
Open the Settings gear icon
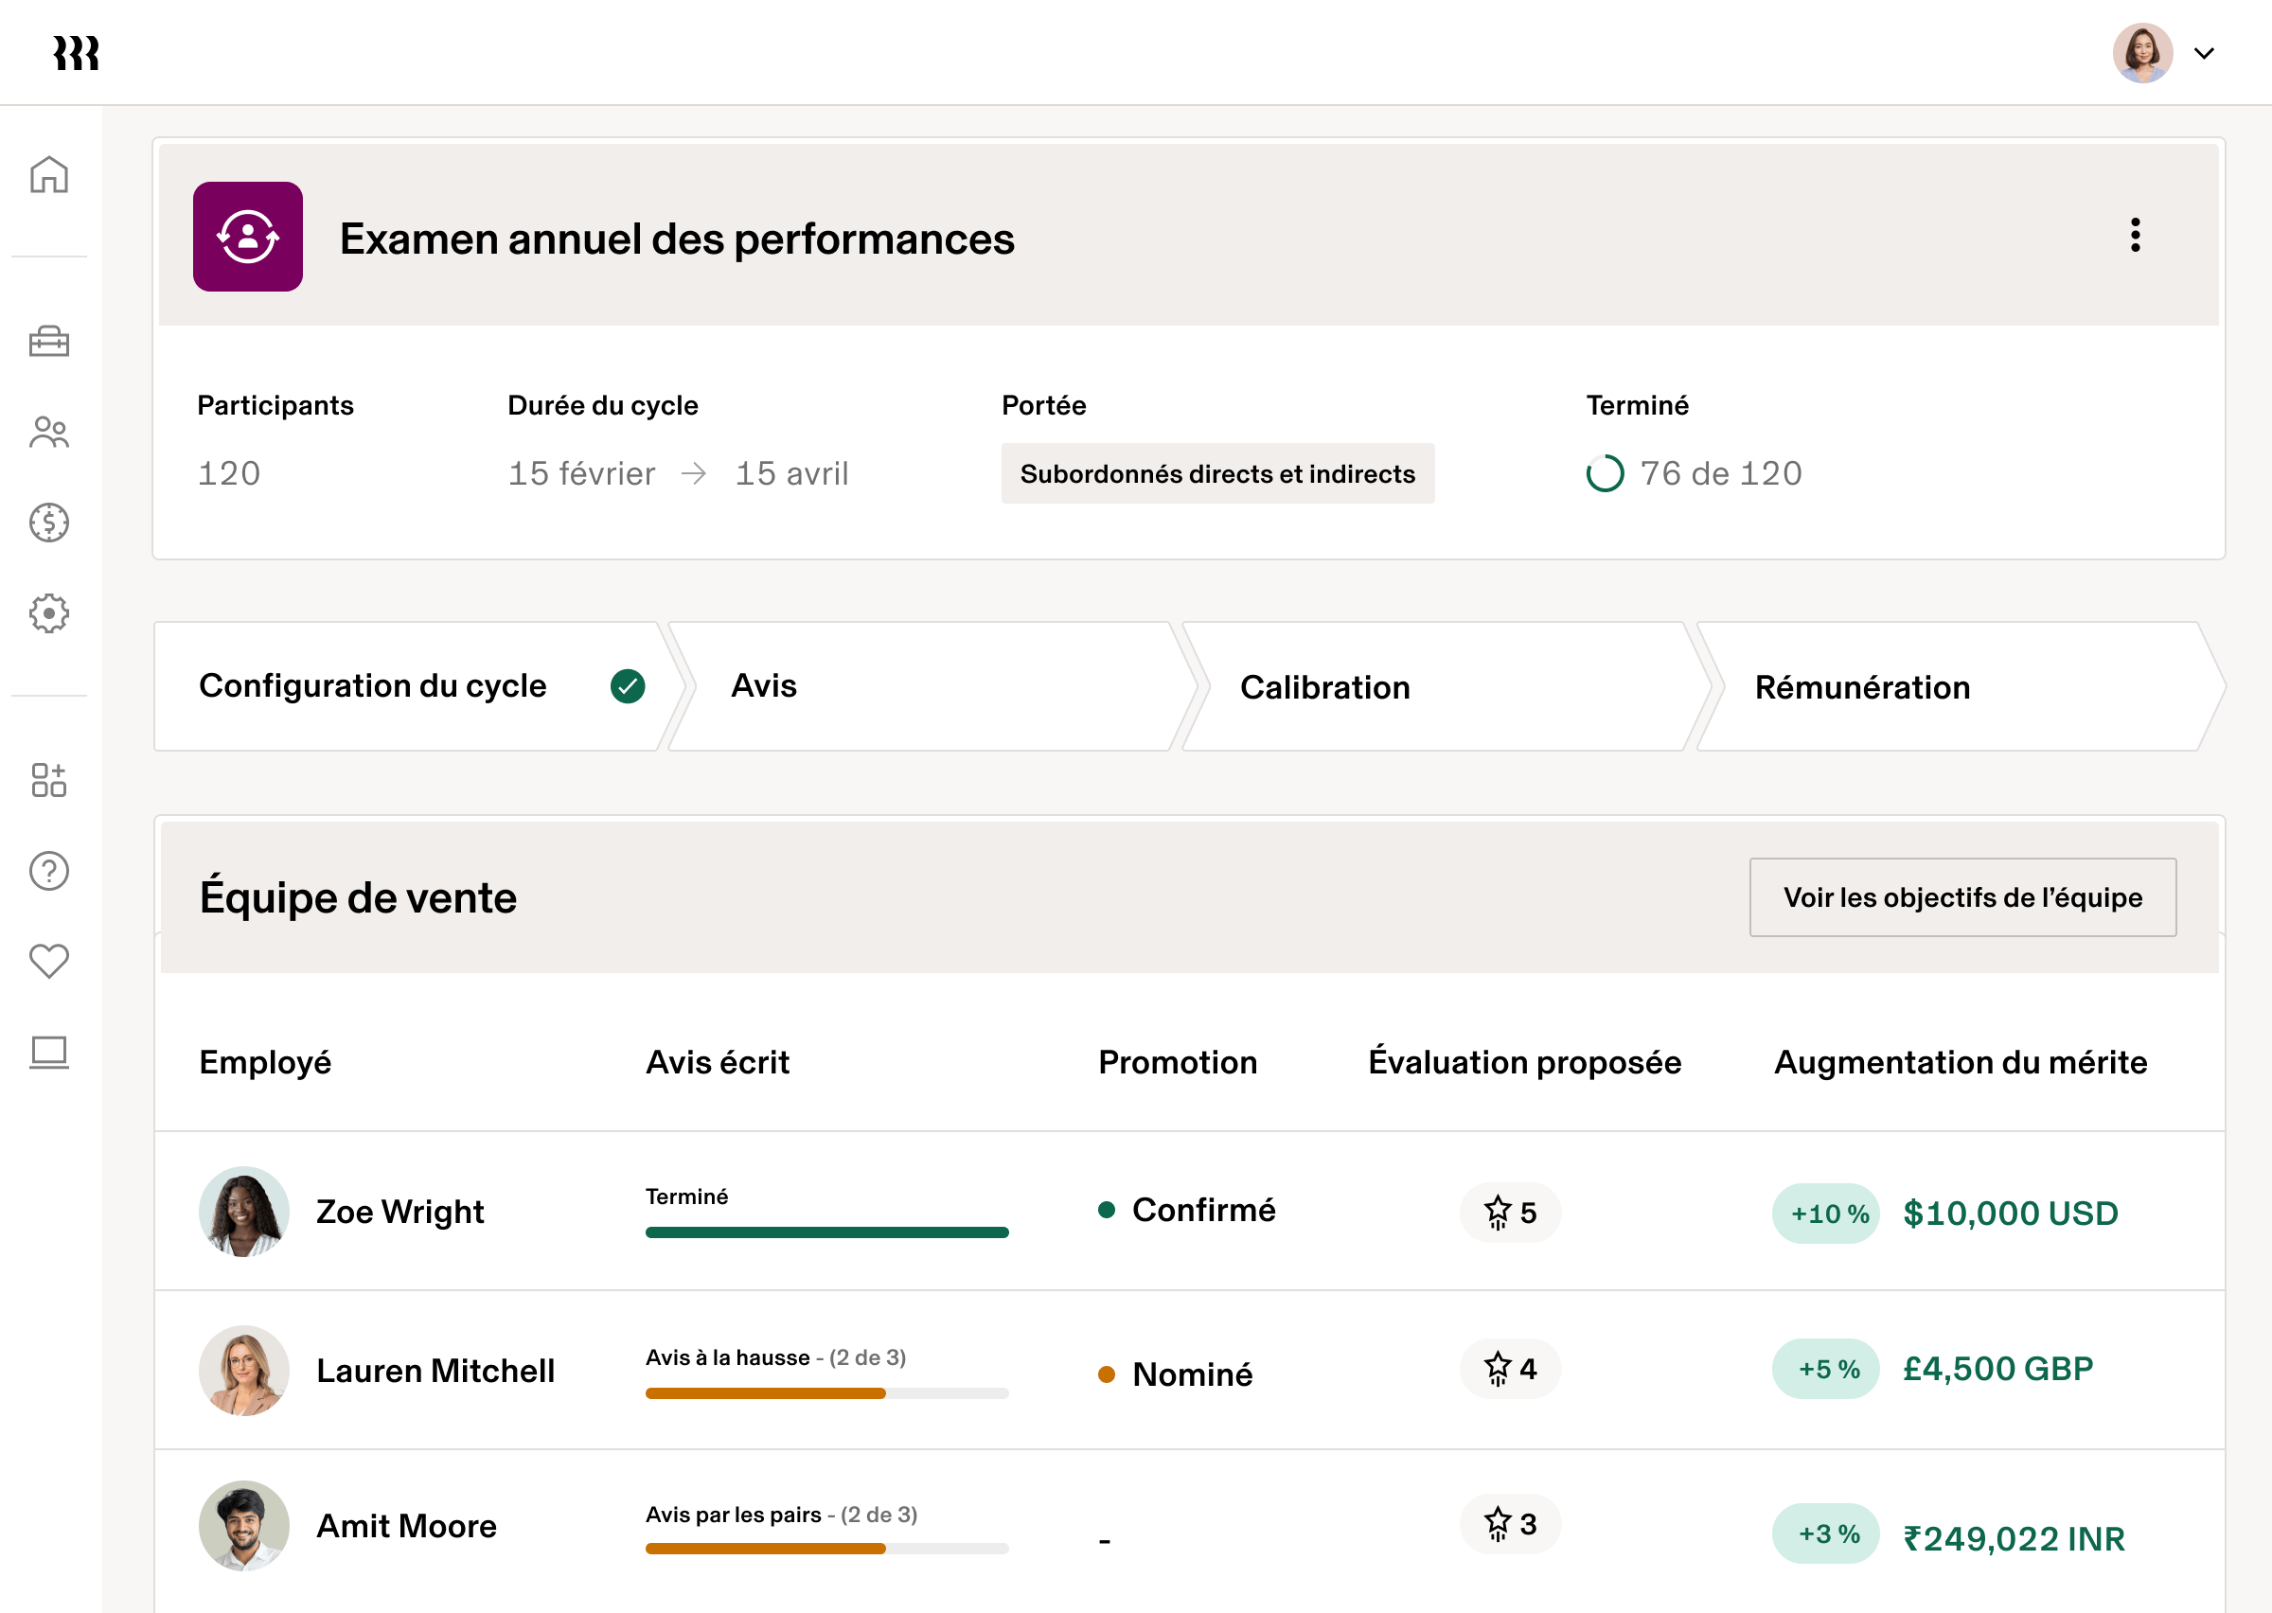click(48, 613)
